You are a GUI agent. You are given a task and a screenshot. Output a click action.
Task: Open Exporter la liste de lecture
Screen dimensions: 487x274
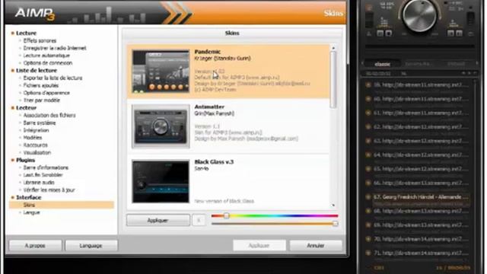tap(53, 78)
